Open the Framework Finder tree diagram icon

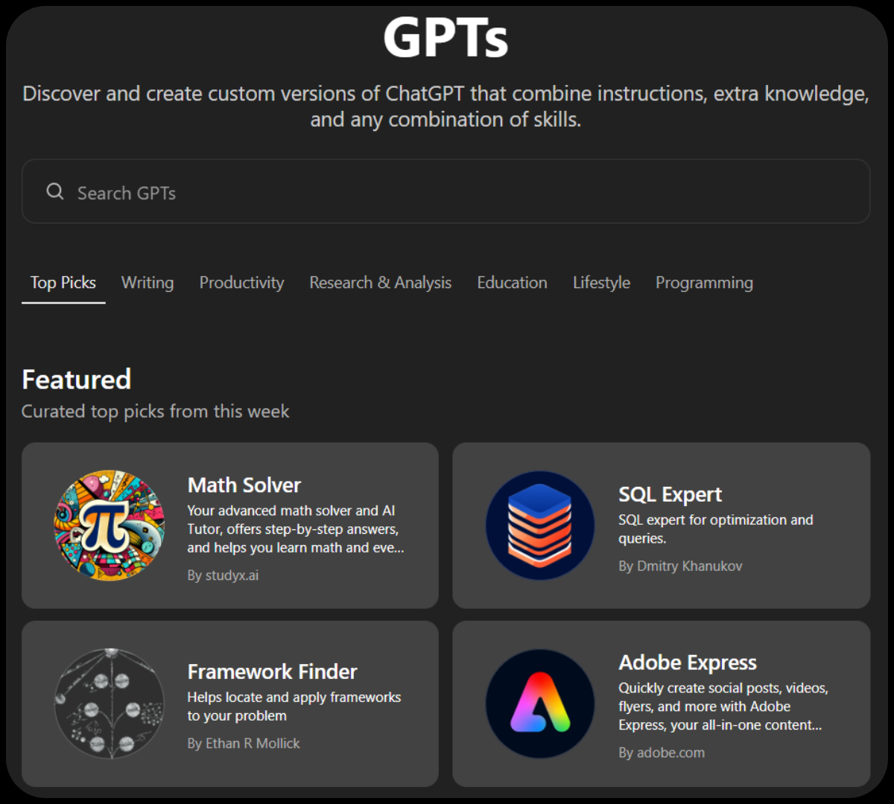click(x=110, y=703)
